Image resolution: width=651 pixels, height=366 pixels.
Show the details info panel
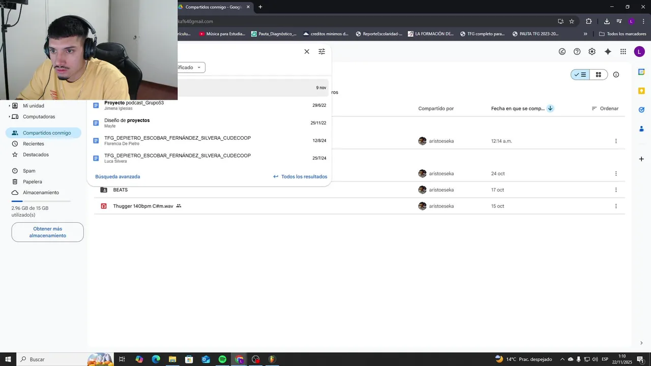pos(616,75)
